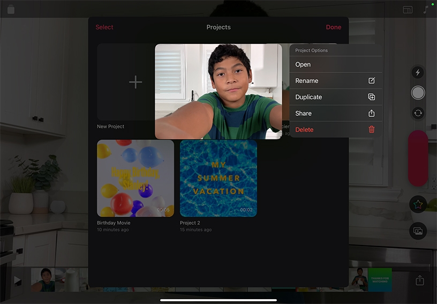Screen dimensions: 437x304
Task: Tap the music note icon
Action: coord(426,10)
